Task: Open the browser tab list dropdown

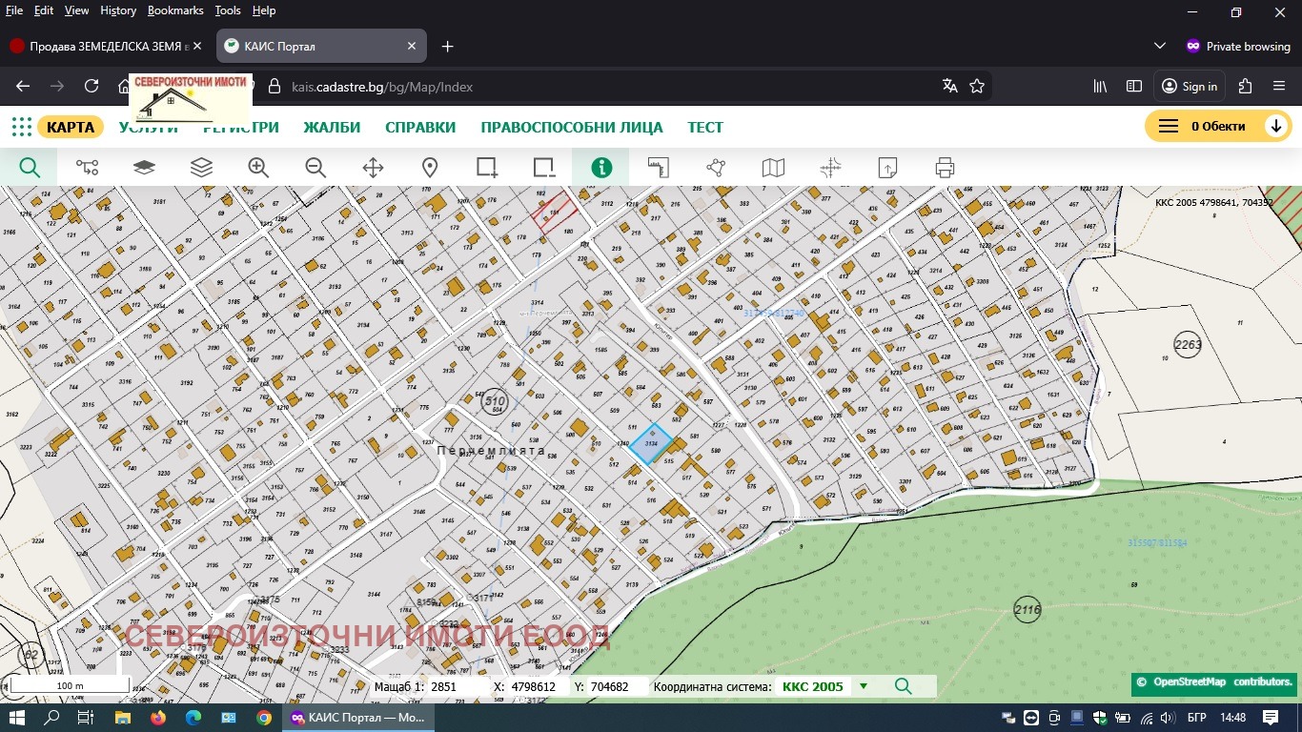Action: click(1160, 46)
